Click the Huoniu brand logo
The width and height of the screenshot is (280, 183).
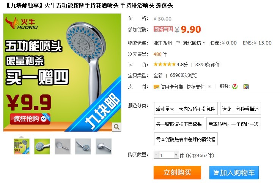(21, 23)
